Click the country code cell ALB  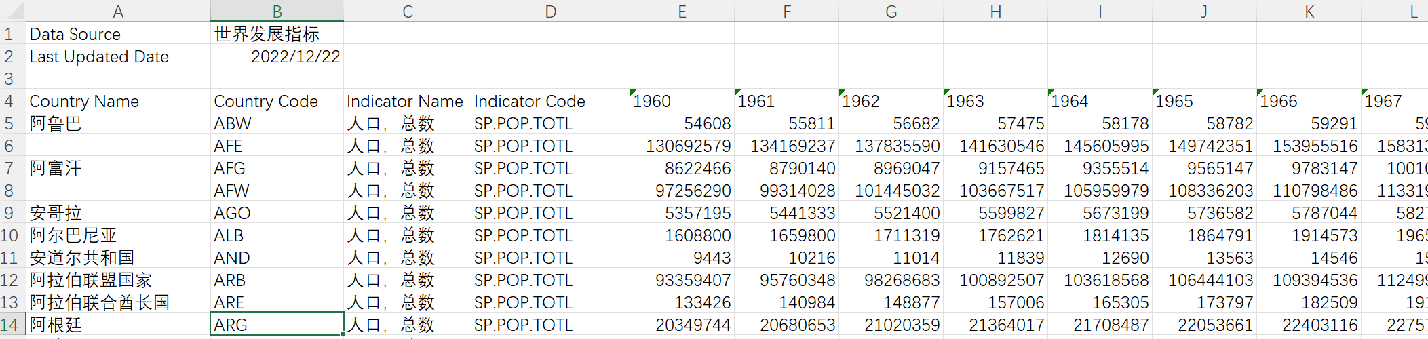click(277, 235)
